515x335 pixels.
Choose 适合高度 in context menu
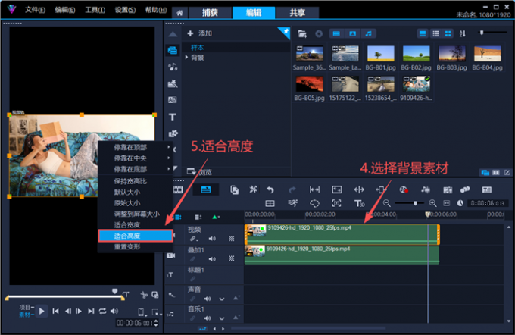[136, 236]
